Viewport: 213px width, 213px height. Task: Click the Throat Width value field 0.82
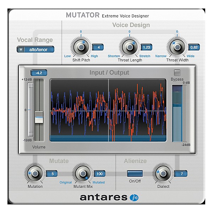pos(194,47)
